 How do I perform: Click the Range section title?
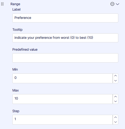pos(15,4)
